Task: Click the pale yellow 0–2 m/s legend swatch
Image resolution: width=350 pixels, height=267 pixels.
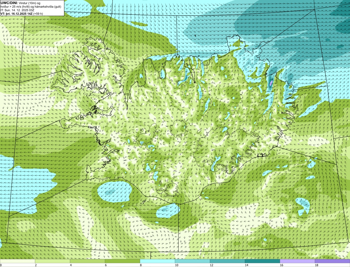Action: 17,261
